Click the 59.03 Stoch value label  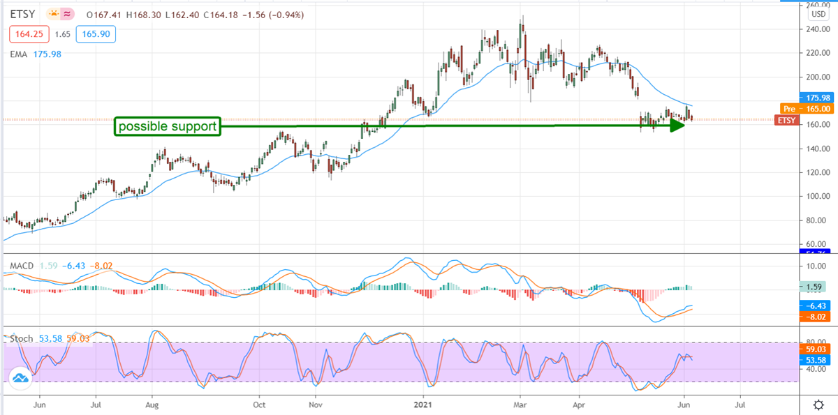click(814, 350)
